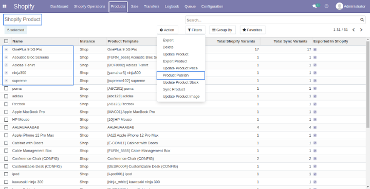Image resolution: width=370 pixels, height=189 pixels.
Task: Check the ipod row checkbox
Action: click(x=6, y=174)
